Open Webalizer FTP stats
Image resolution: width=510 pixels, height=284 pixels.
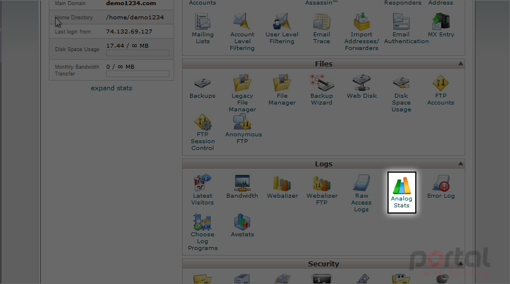[322, 190]
